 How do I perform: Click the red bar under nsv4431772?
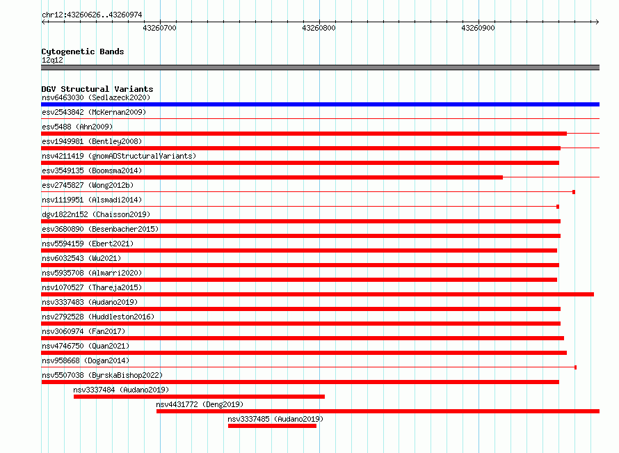point(378,411)
